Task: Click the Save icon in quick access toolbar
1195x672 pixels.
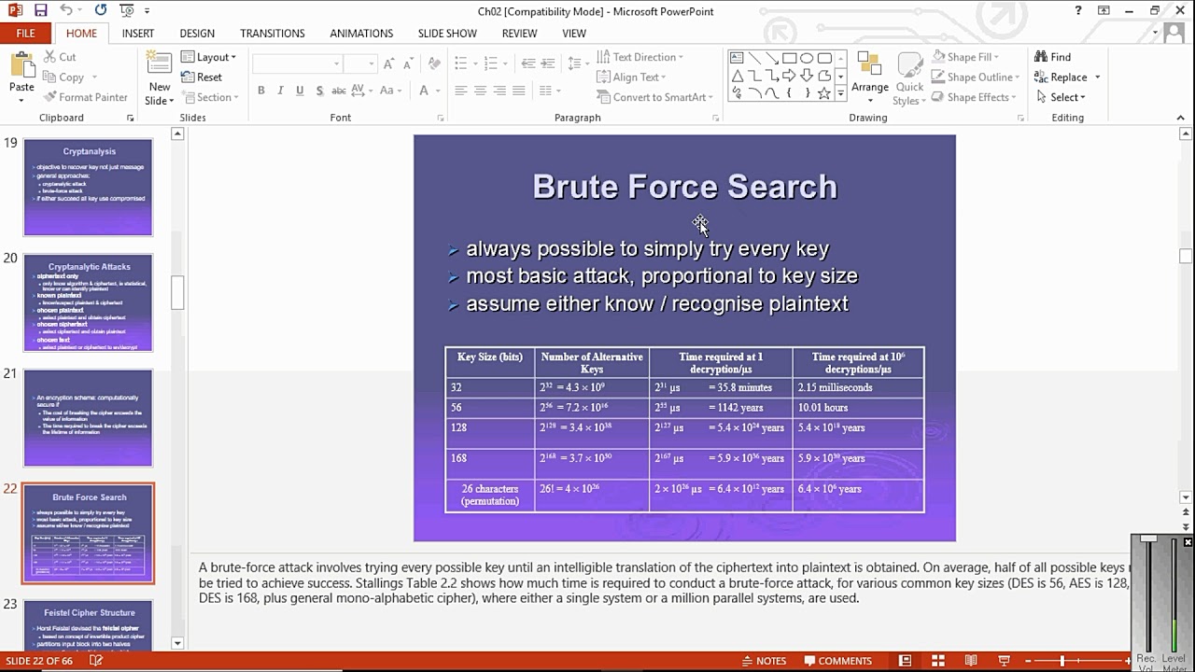Action: click(x=40, y=11)
